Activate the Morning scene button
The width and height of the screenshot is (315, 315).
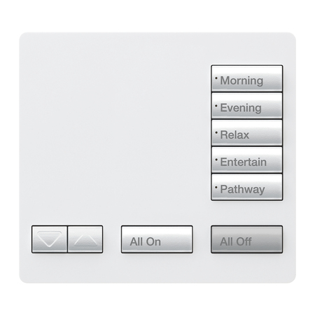(x=247, y=78)
